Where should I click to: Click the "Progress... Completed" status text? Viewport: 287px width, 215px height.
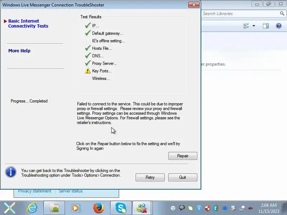coord(29,101)
